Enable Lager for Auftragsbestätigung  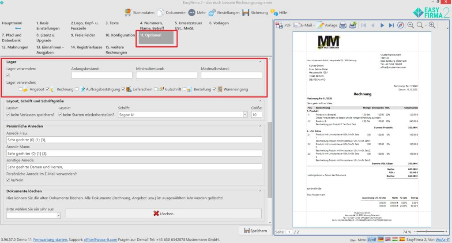(x=77, y=89)
